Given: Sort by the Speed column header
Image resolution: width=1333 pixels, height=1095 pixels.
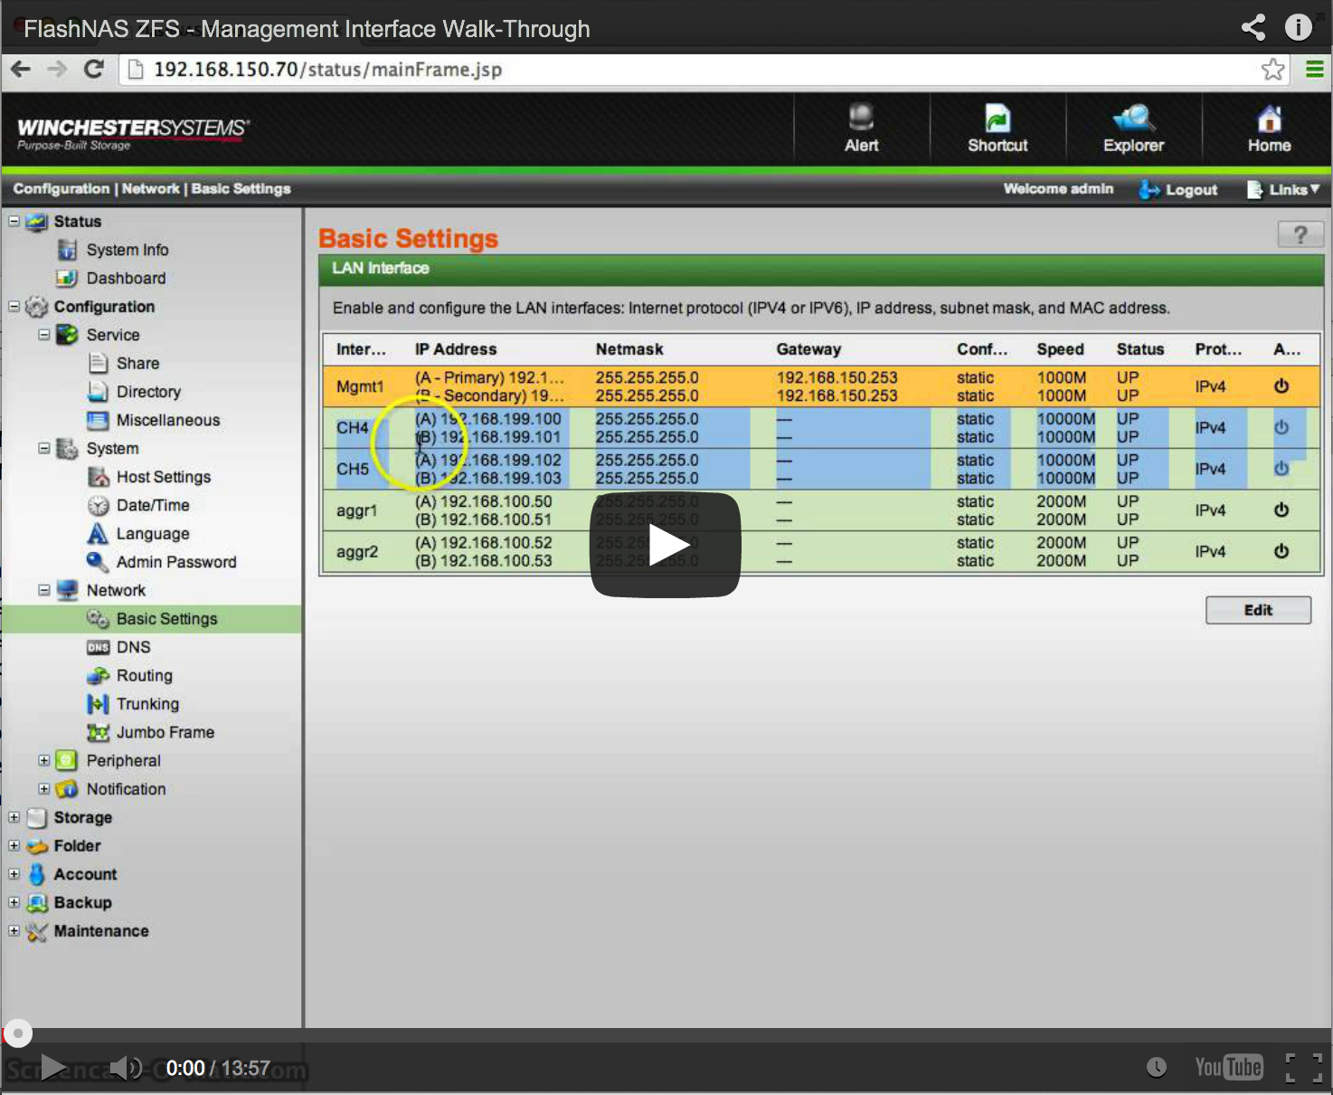Looking at the screenshot, I should point(1060,349).
